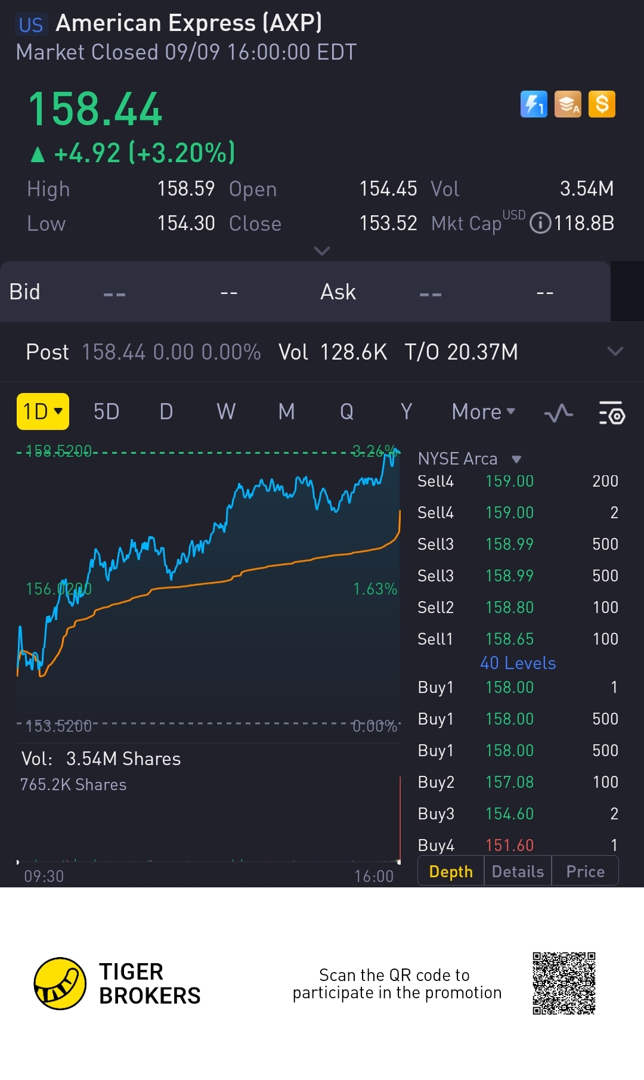Tap the American Express (AXP) title
The image size is (644, 1080).
coord(189,23)
